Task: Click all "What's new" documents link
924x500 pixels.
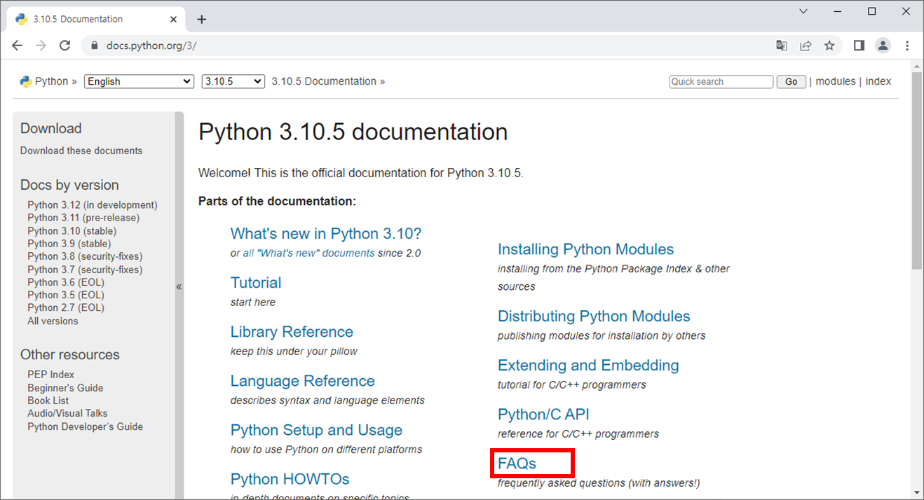Action: point(308,253)
